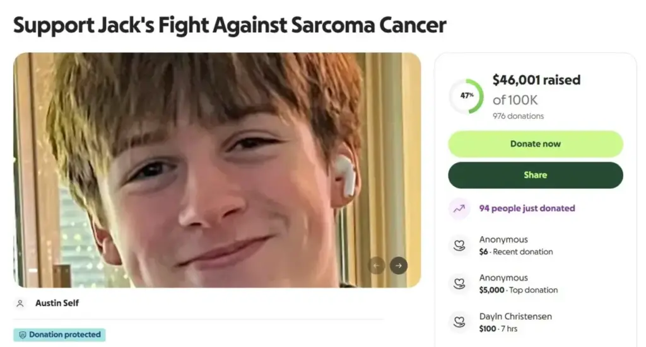
Task: Click heart-hands icon beside $5,000 top donation
Action: [x=459, y=283]
